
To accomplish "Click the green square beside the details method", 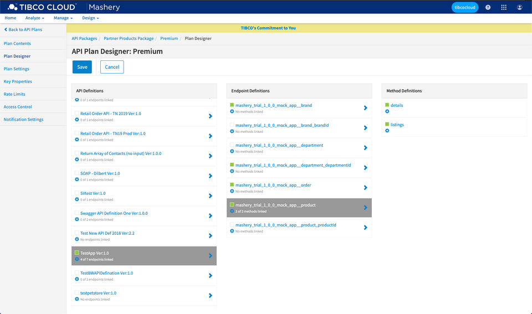I will (x=387, y=105).
